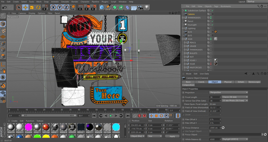268x142 pixels.
Task: Enable Points mode in left sidebar
Action: (x=3, y=44)
